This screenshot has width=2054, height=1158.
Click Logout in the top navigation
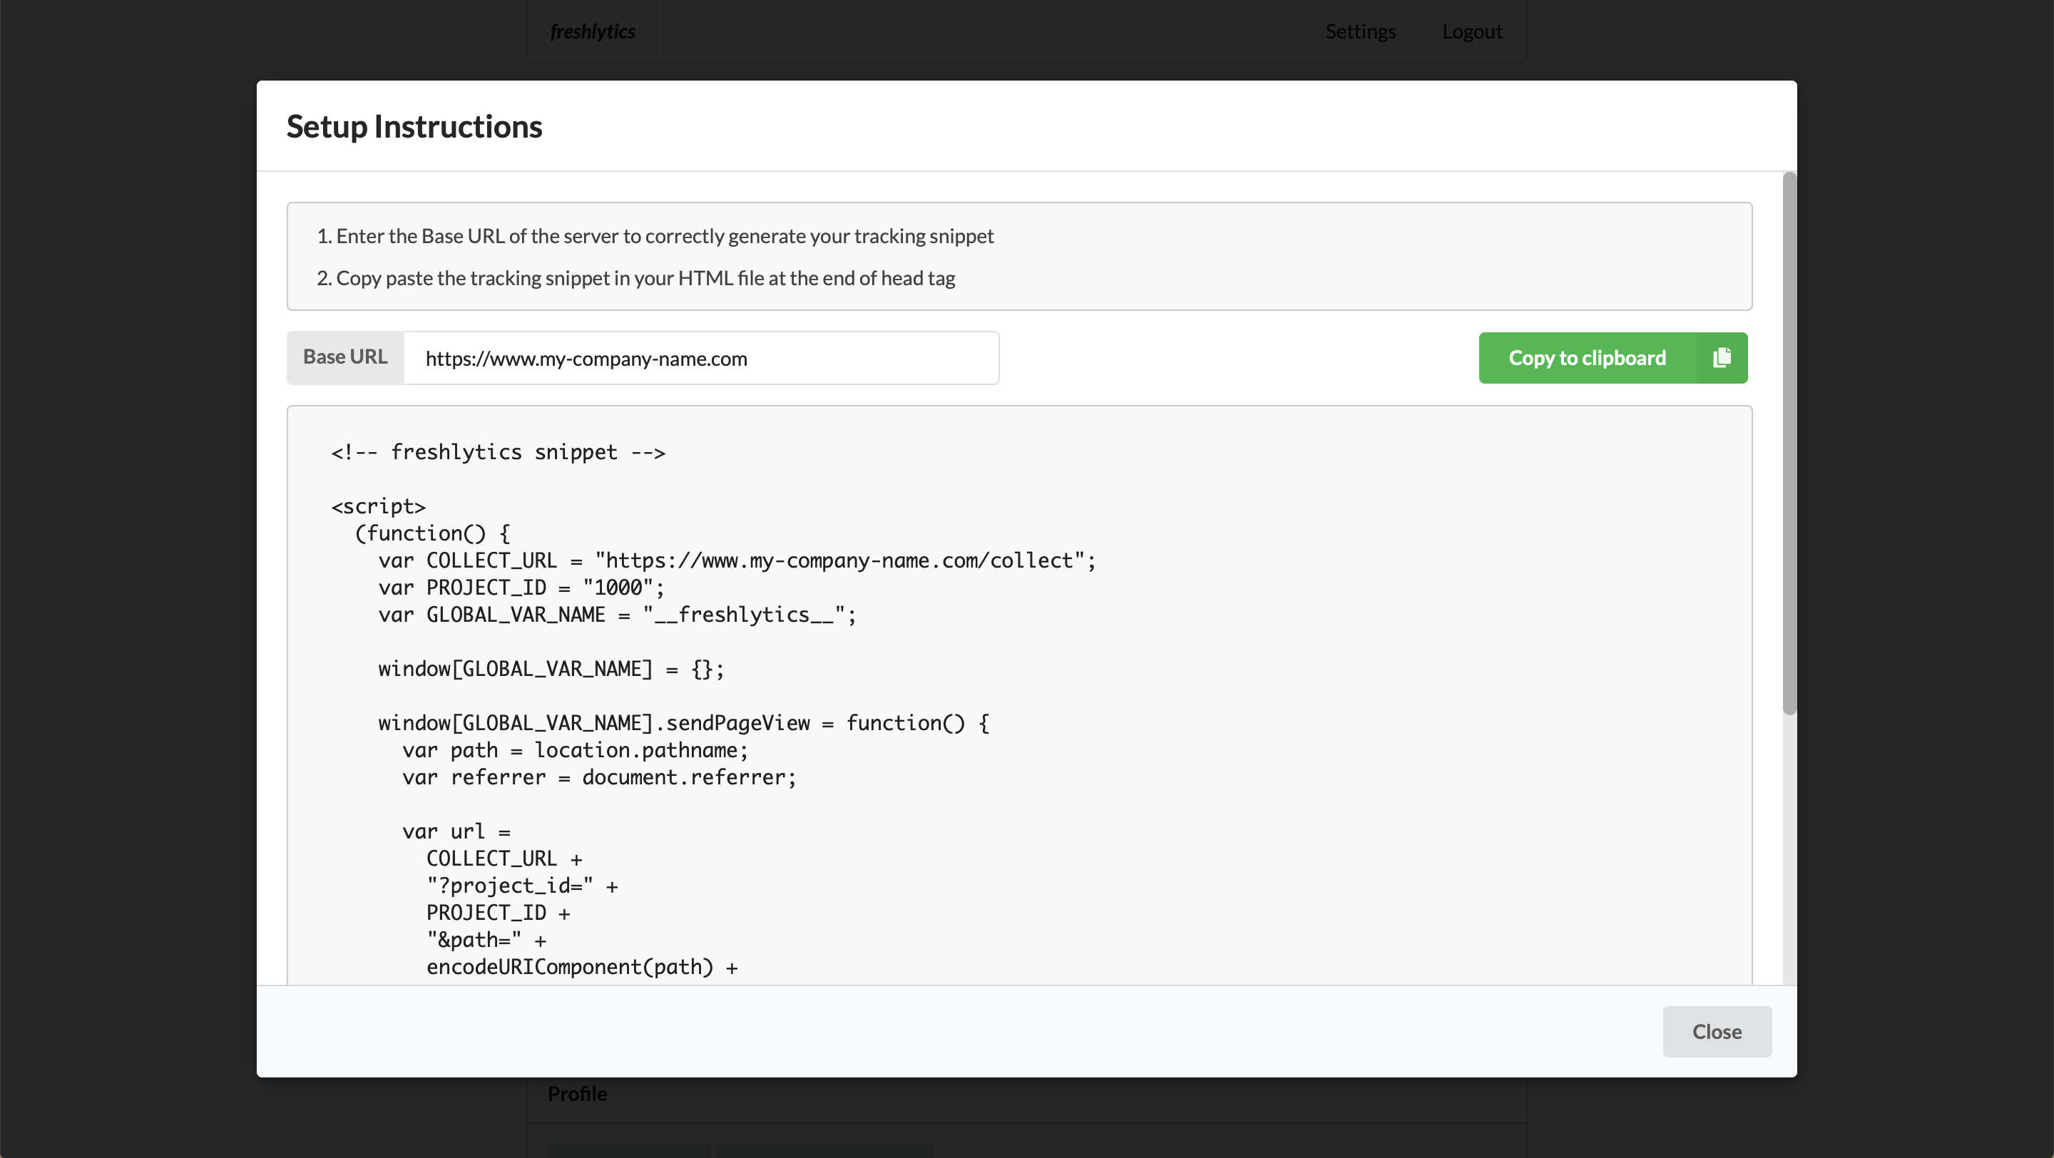[x=1471, y=32]
